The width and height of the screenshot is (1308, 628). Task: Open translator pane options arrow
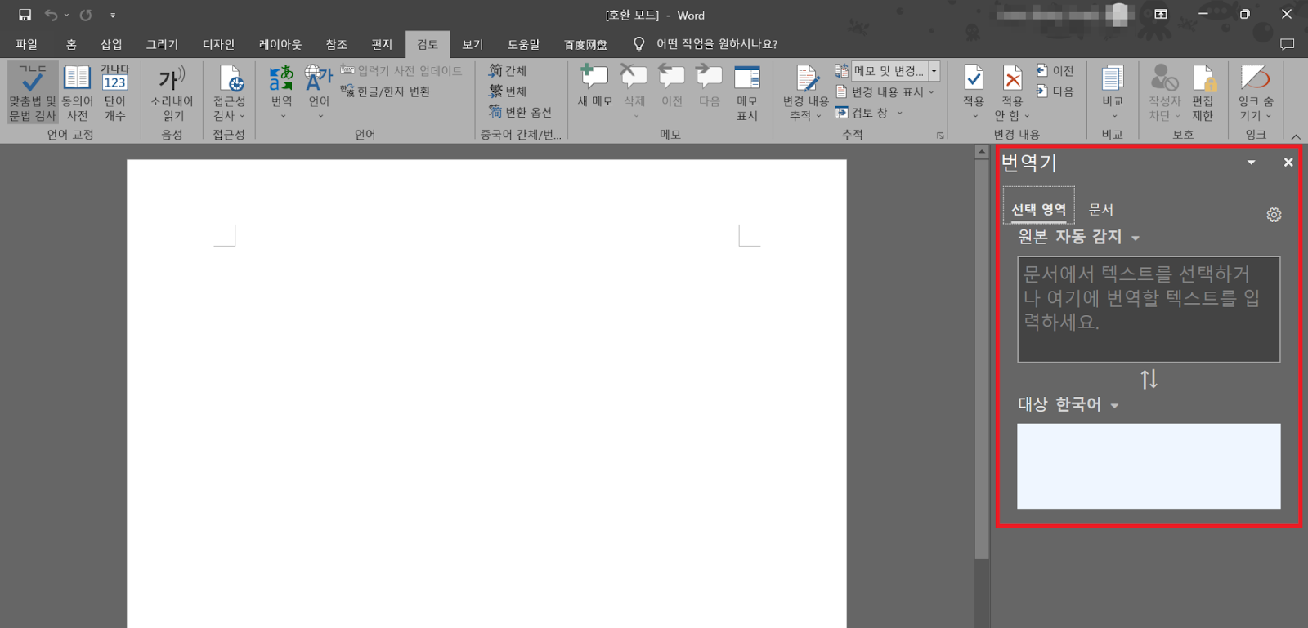(1251, 163)
